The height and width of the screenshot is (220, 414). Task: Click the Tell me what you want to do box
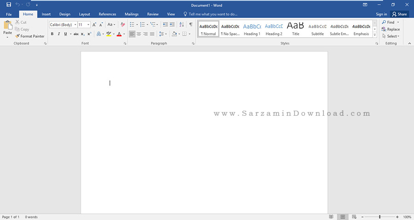[x=210, y=14]
